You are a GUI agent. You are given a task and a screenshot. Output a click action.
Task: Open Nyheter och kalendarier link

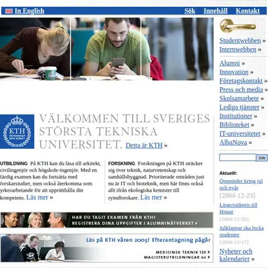pyautogui.click(x=236, y=255)
